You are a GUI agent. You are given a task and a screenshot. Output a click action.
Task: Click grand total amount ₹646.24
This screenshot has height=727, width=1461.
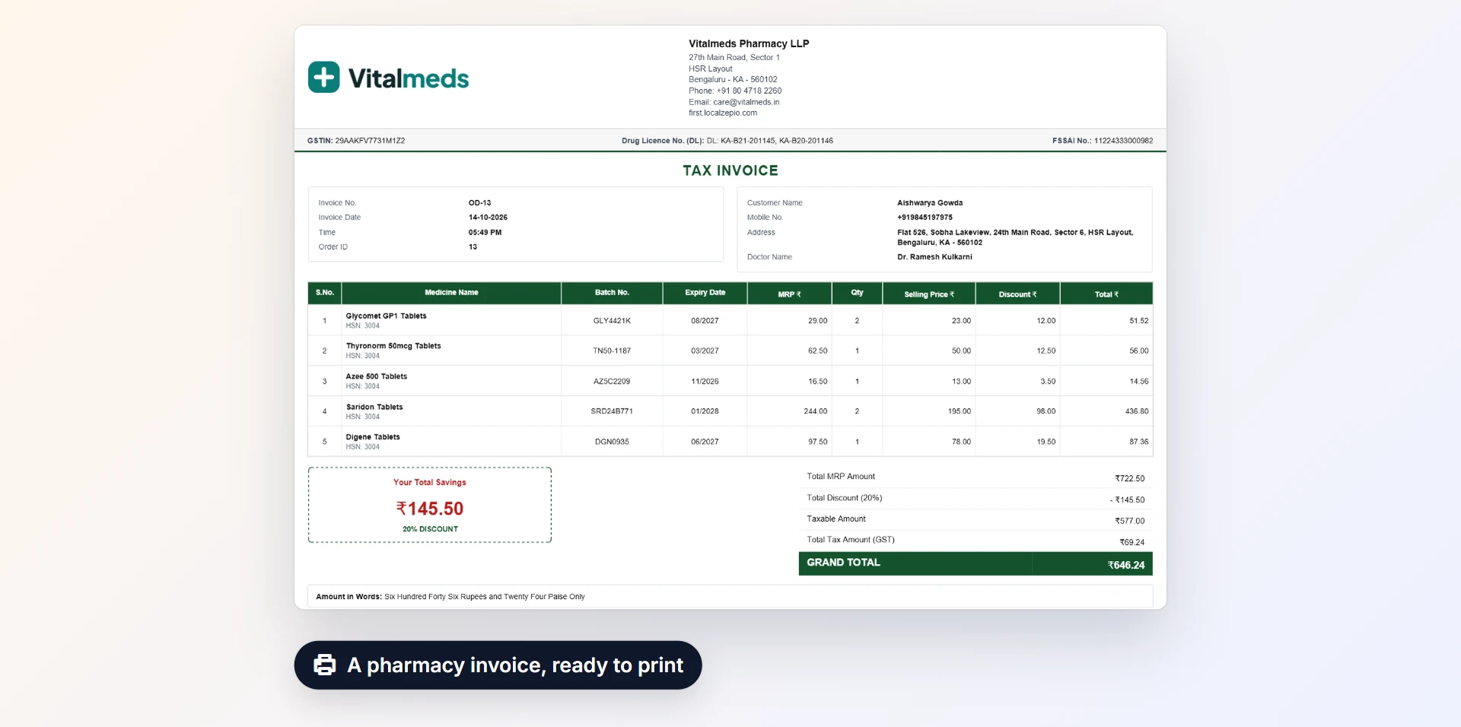point(1125,565)
